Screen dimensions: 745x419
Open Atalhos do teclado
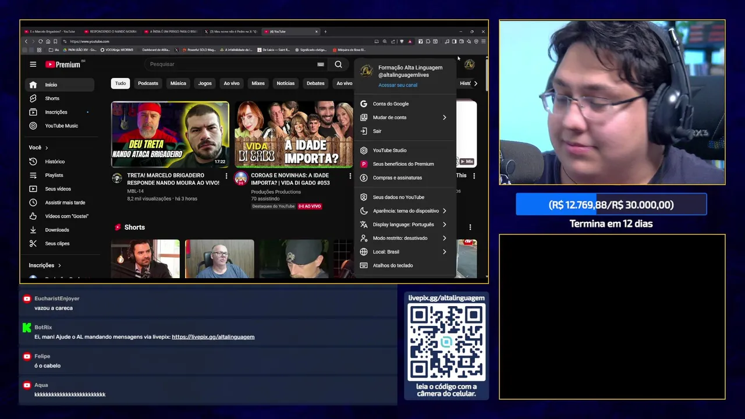pos(405,265)
